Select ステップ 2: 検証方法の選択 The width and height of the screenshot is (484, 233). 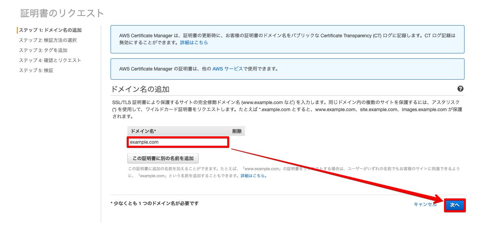[x=48, y=40]
